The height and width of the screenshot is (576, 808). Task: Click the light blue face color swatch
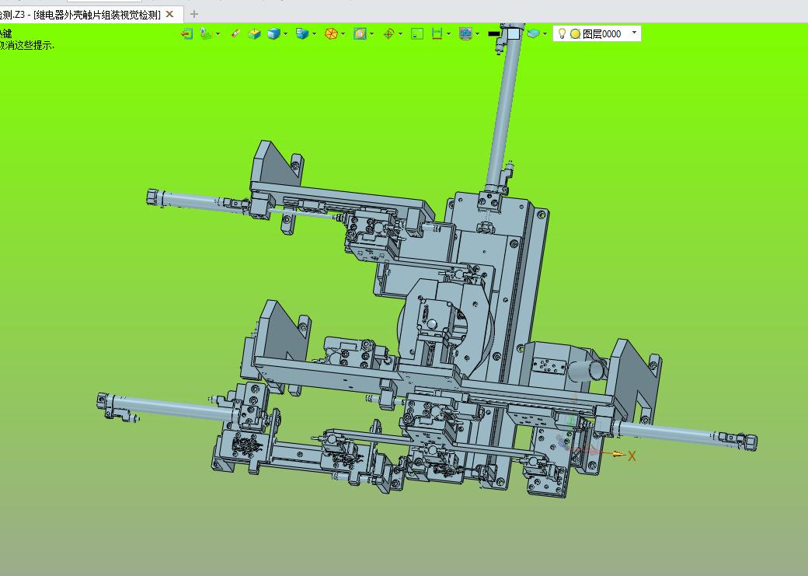click(x=514, y=34)
